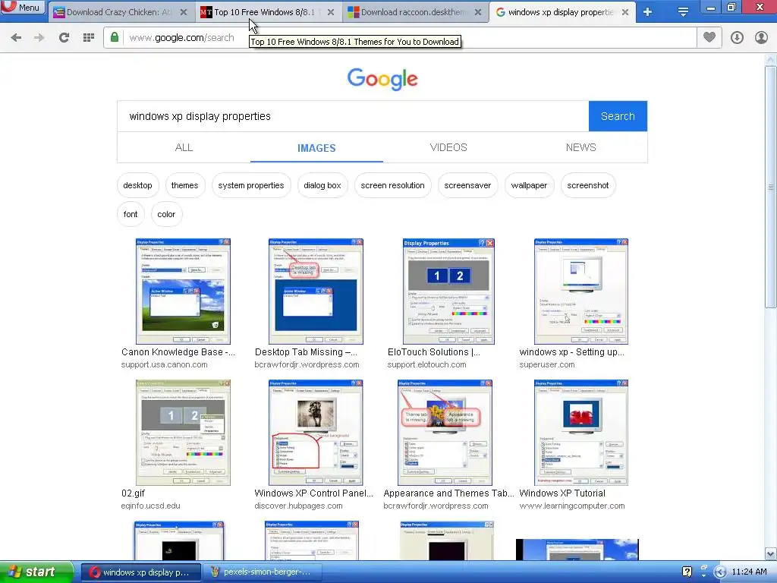777x583 pixels.
Task: Click the Google search query box
Action: click(x=353, y=116)
